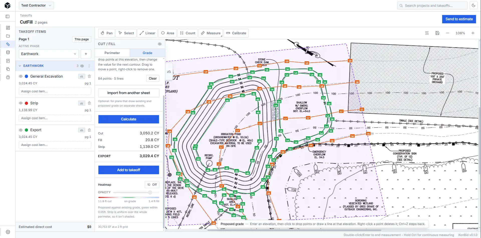481x238 pixels.
Task: Hide the Export takeoff item
Action: 21,130
